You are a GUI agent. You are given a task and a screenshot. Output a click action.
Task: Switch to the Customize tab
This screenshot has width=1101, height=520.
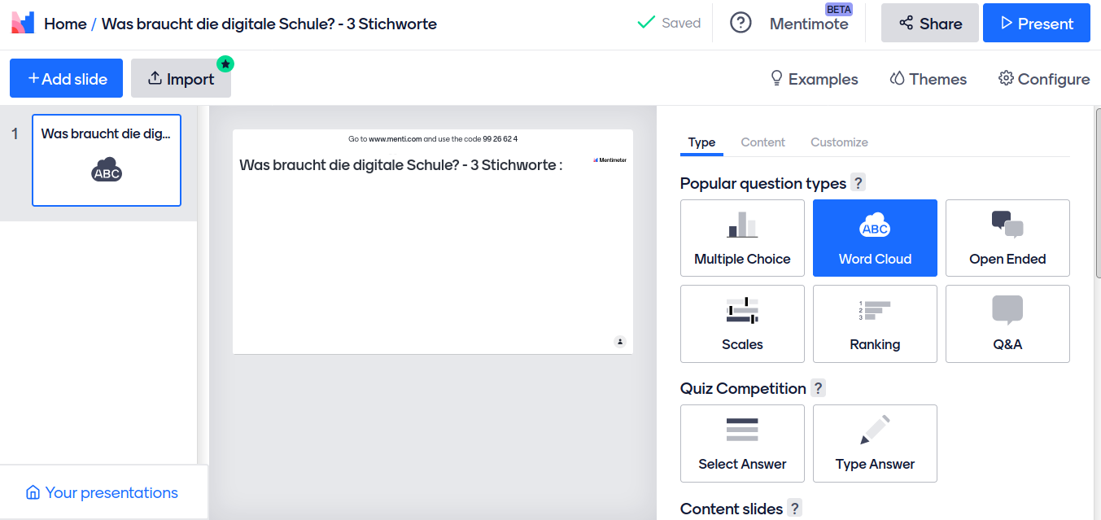click(x=839, y=142)
